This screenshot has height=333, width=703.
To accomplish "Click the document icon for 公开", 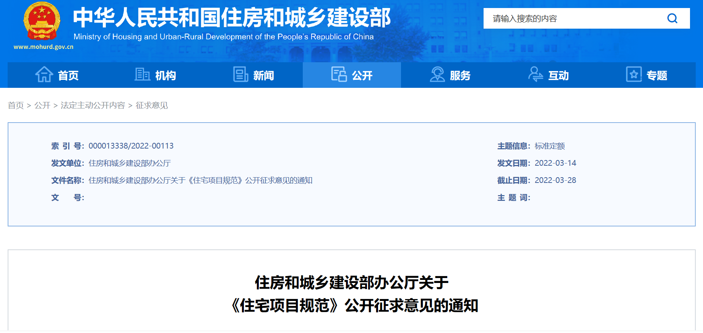I will click(x=339, y=74).
